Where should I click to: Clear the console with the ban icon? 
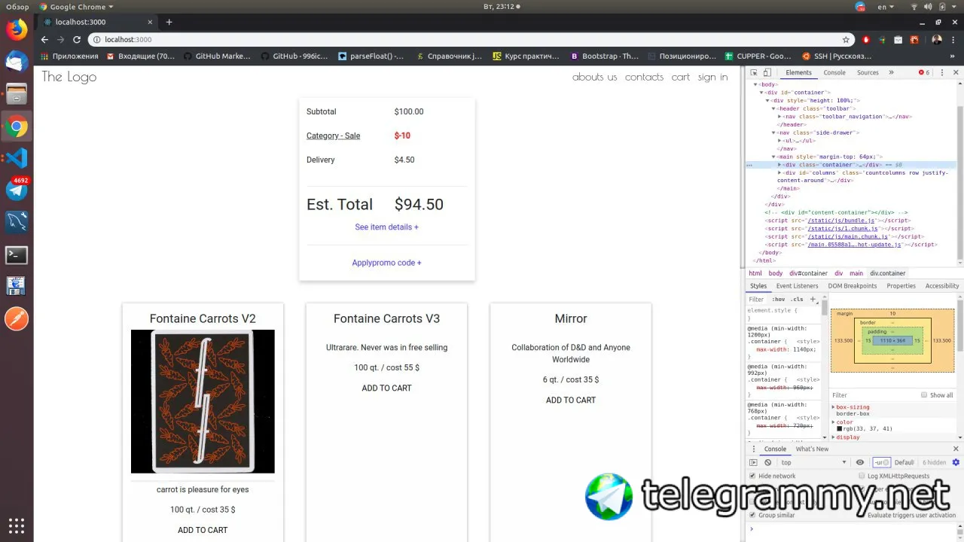click(x=767, y=462)
